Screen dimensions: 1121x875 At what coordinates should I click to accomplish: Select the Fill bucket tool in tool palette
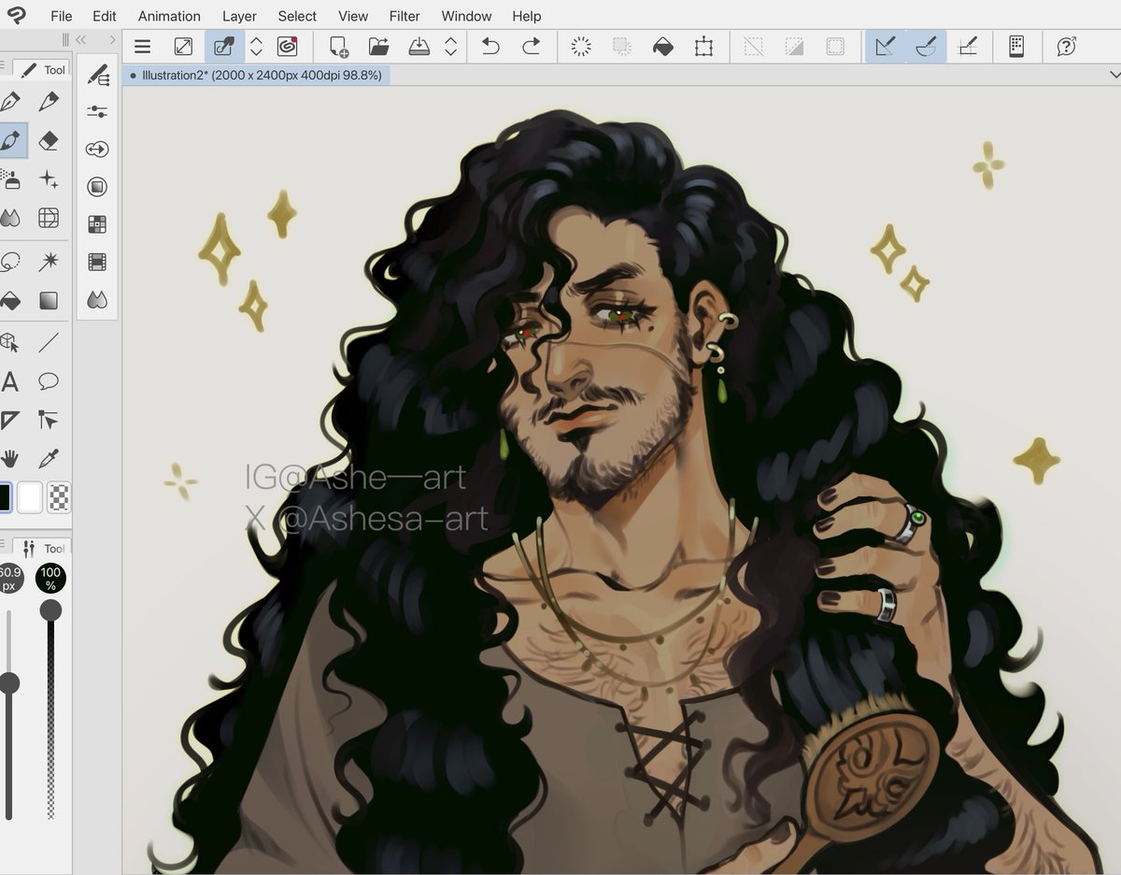pyautogui.click(x=9, y=301)
